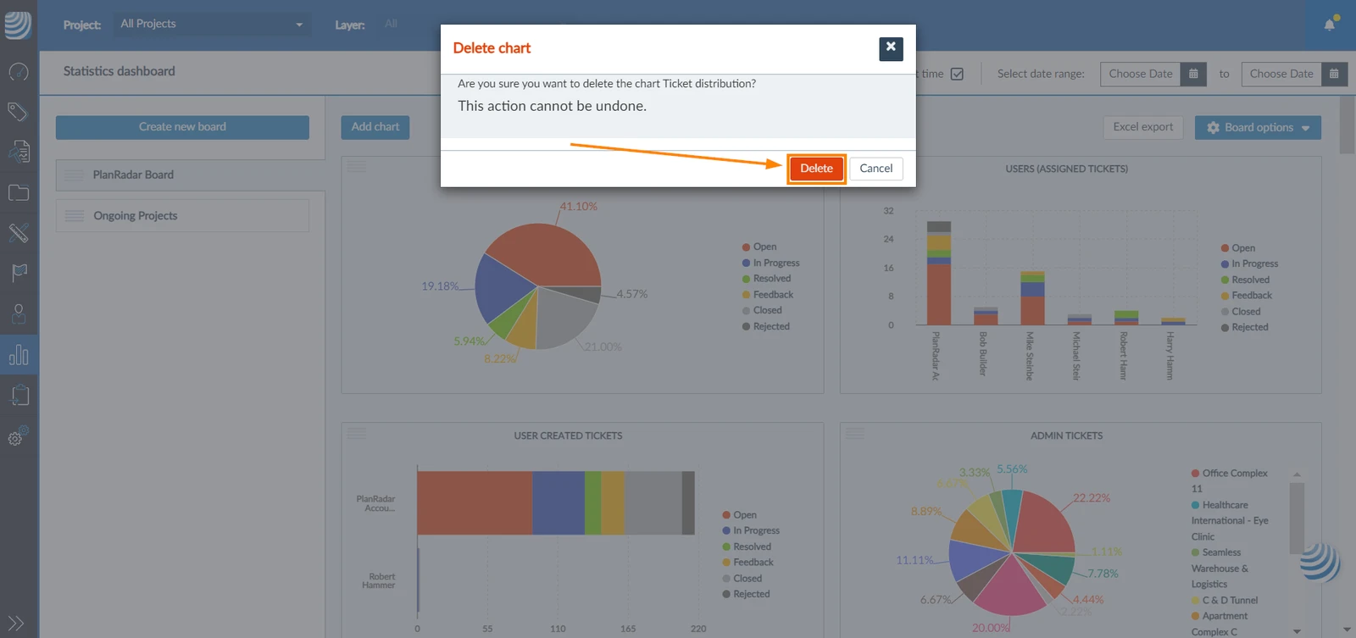The height and width of the screenshot is (638, 1356).
Task: Open the flag icon in sidebar
Action: click(x=19, y=273)
